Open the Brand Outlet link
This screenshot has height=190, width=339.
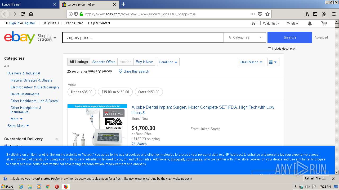click(74, 23)
